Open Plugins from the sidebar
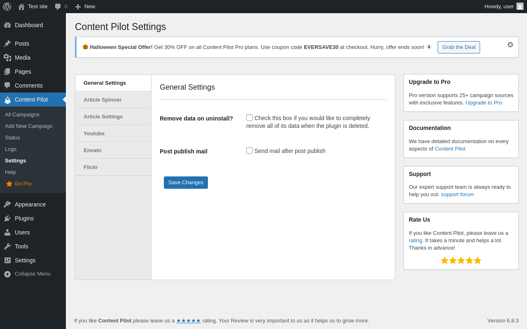527x329 pixels. pyautogui.click(x=24, y=218)
